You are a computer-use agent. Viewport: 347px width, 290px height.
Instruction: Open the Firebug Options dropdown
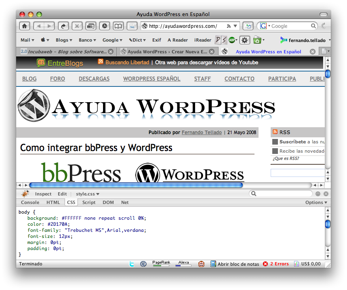click(316, 202)
